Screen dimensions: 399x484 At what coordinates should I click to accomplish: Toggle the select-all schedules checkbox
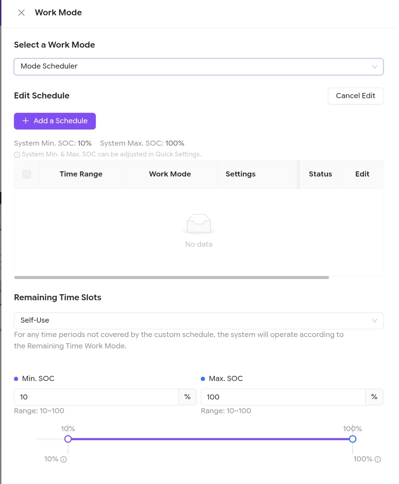(27, 174)
